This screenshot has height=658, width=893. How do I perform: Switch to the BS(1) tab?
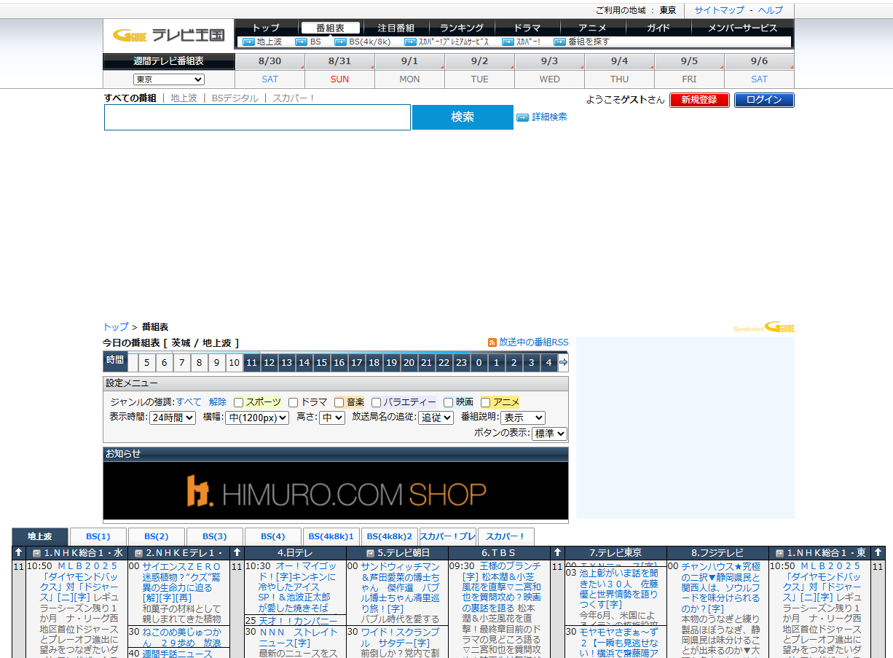click(x=98, y=537)
